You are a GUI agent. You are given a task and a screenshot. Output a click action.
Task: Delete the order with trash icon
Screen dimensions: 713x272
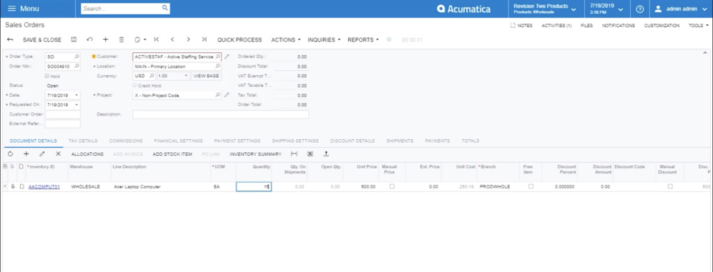121,40
